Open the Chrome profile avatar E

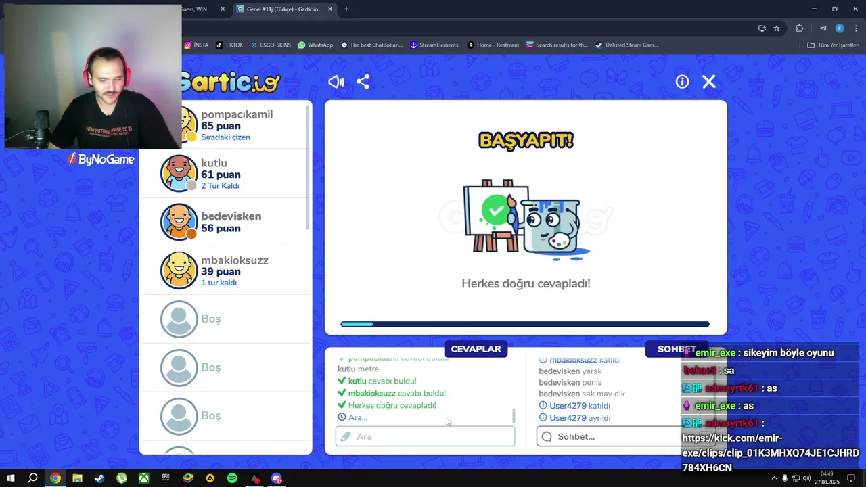[x=840, y=28]
